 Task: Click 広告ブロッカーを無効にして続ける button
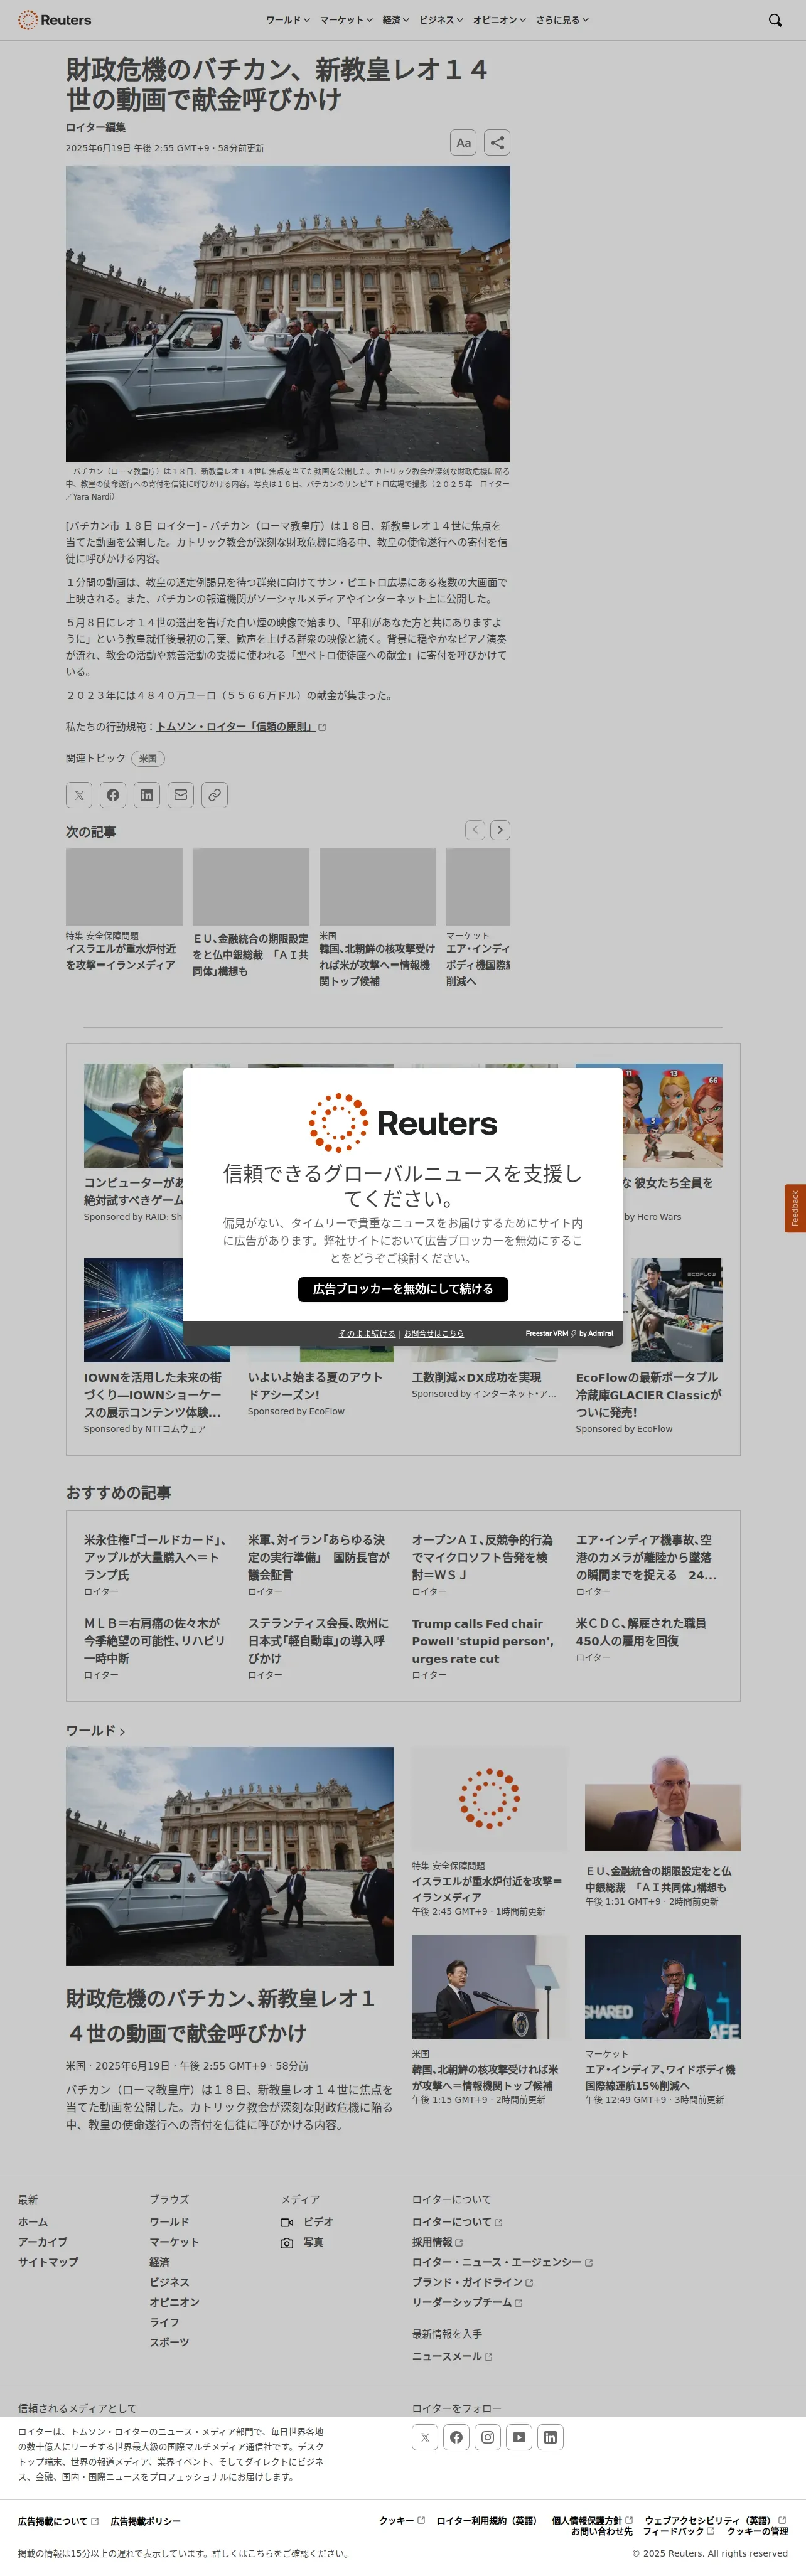pos(403,1289)
